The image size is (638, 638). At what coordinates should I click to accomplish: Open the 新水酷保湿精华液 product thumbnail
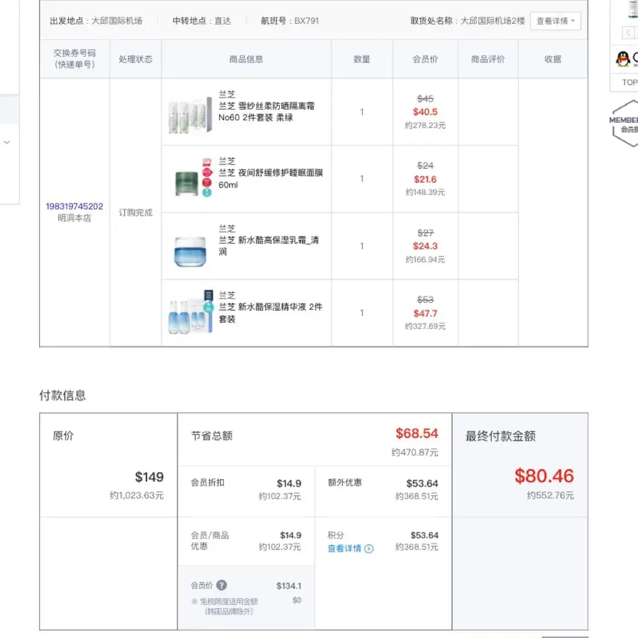click(191, 312)
